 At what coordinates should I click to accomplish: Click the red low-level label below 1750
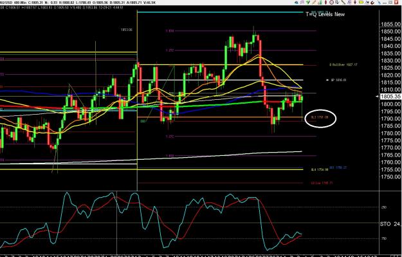click(322, 183)
